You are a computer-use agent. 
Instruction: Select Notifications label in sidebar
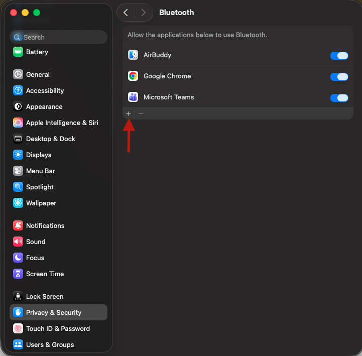pos(45,225)
